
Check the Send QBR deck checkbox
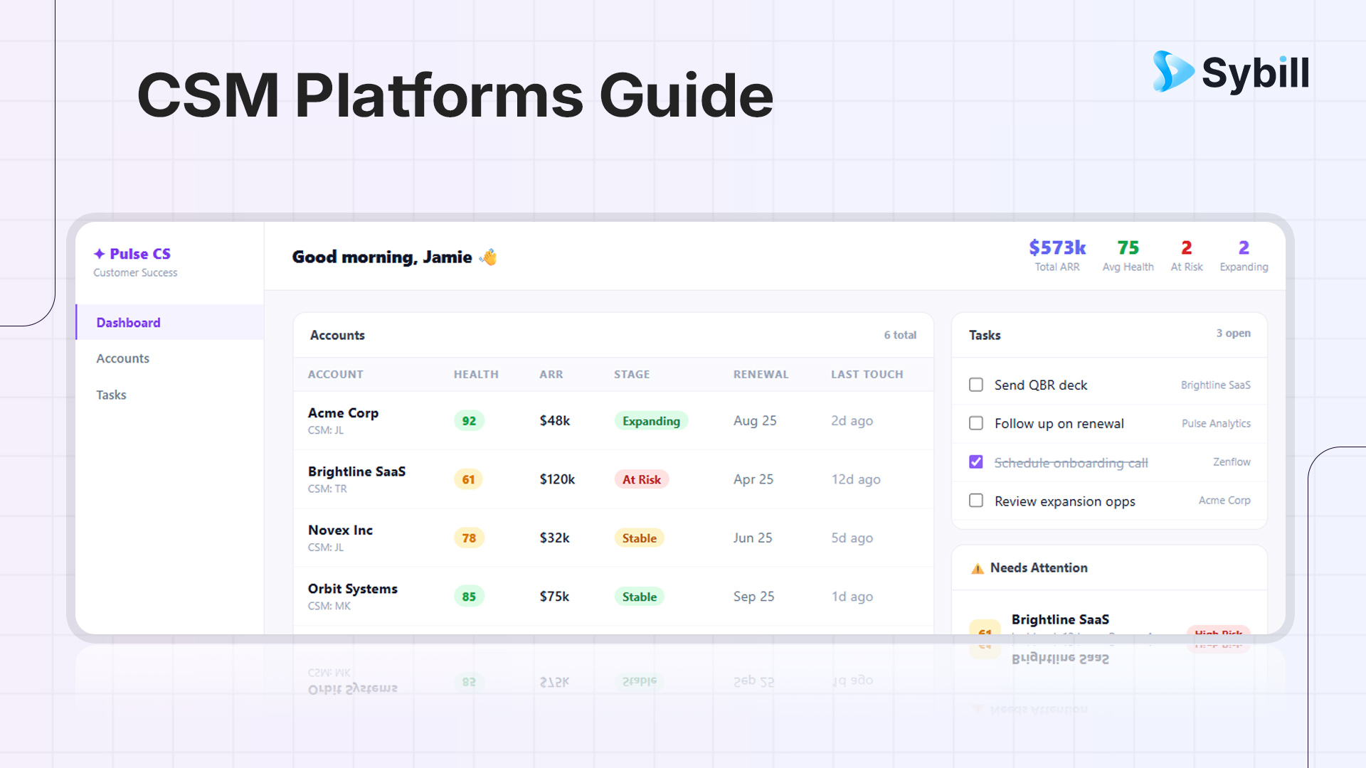[976, 385]
